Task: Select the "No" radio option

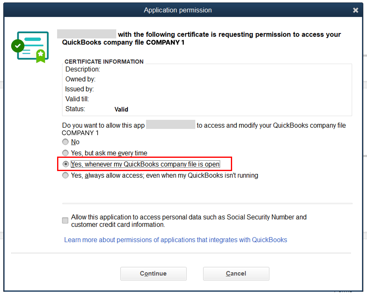Action: [x=65, y=142]
